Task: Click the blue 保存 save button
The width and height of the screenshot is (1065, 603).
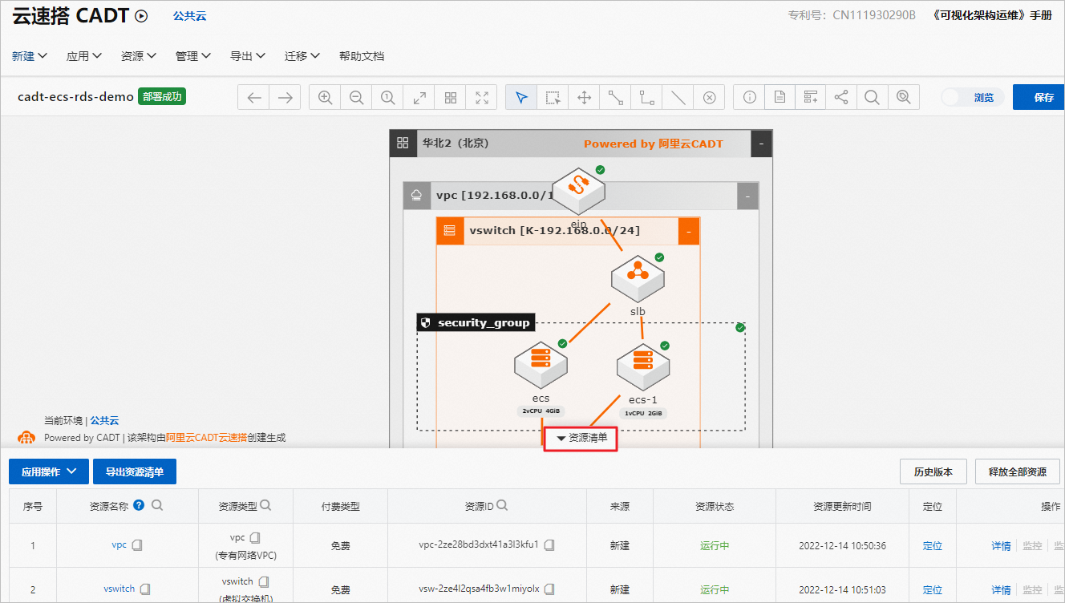Action: click(1039, 97)
